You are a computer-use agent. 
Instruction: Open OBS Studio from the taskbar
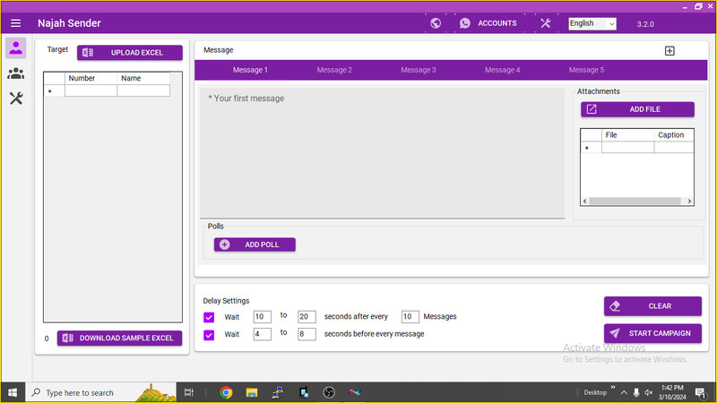329,392
